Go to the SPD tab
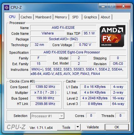Image resolution: width=134 pixels, height=135 pixels. tap(75, 17)
